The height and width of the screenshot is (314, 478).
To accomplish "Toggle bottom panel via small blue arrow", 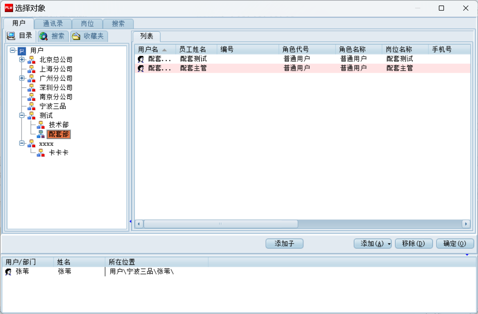I will (x=467, y=255).
